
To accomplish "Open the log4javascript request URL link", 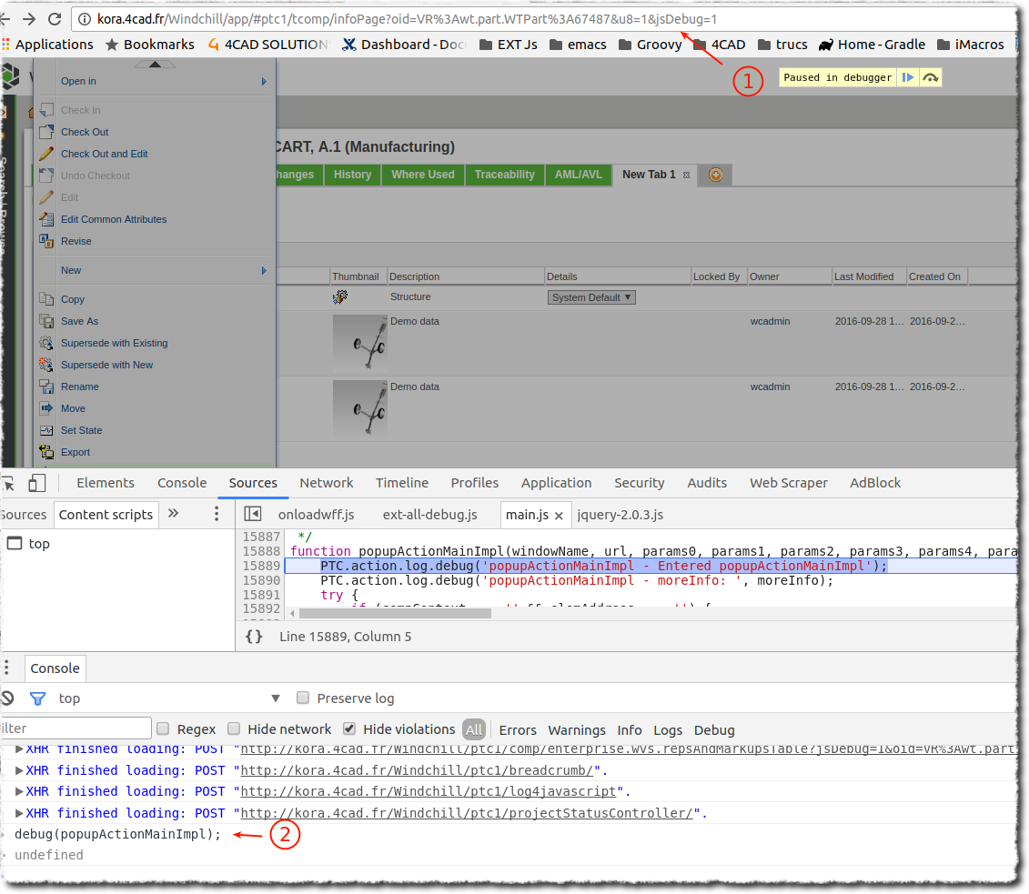I will (429, 791).
